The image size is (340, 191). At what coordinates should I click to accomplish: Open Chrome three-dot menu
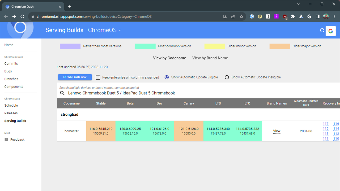click(x=334, y=16)
